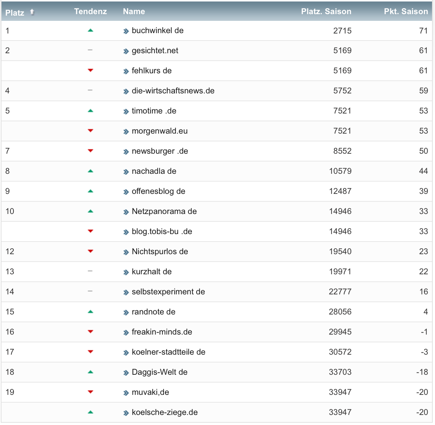Viewport: 435px width, 425px height.
Task: Open the fehlkurs de link
Action: pos(152,71)
